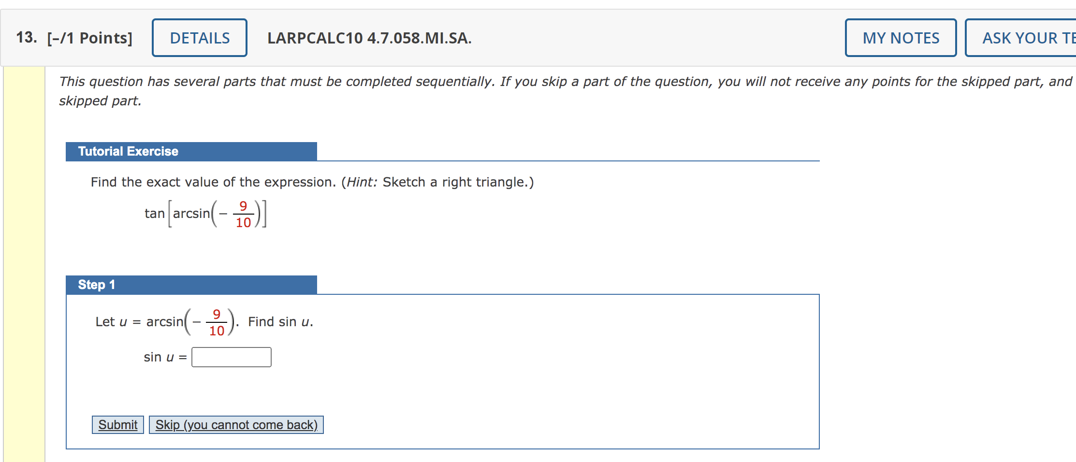Click Skip (you cannot come back)
Screen dimensions: 1076x462
[236, 424]
